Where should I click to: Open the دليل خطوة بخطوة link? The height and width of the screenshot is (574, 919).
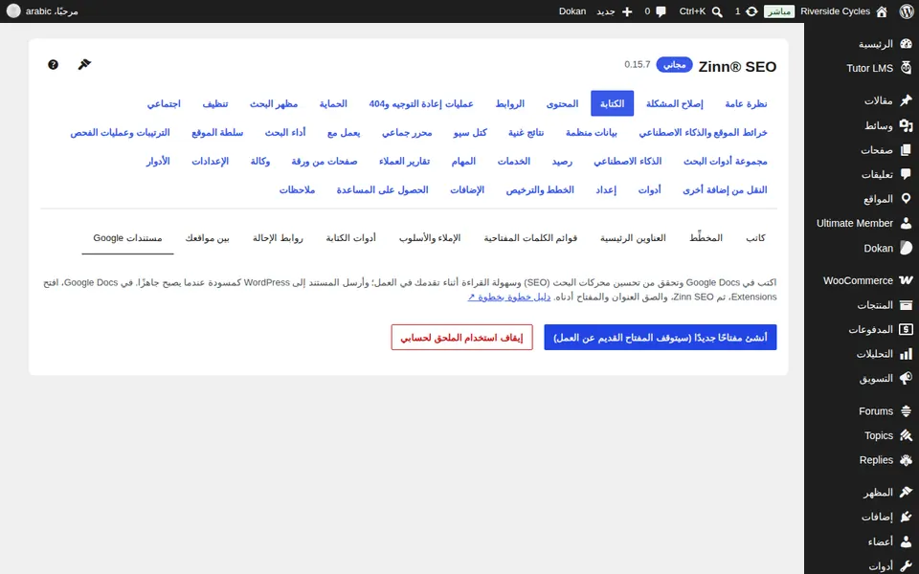click(x=508, y=297)
